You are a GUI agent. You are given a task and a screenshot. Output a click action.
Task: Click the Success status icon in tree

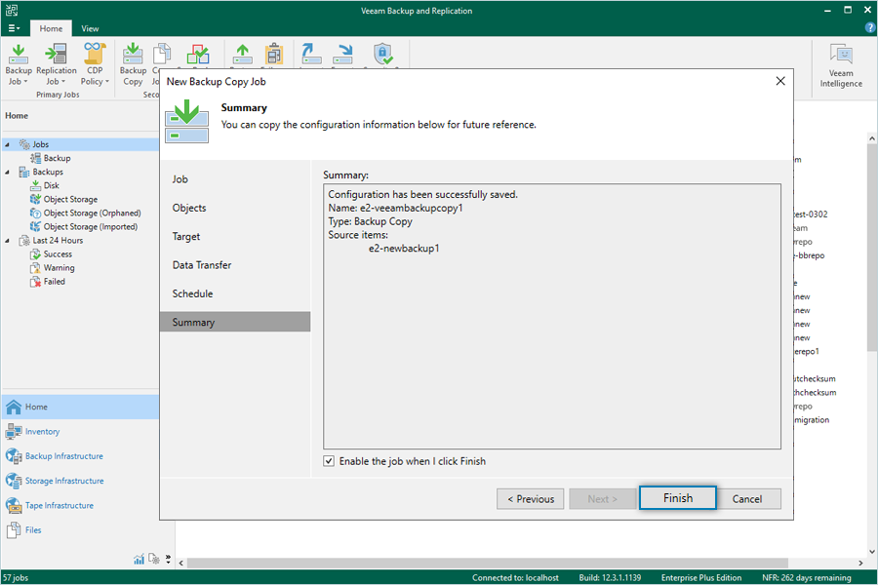pyautogui.click(x=35, y=254)
